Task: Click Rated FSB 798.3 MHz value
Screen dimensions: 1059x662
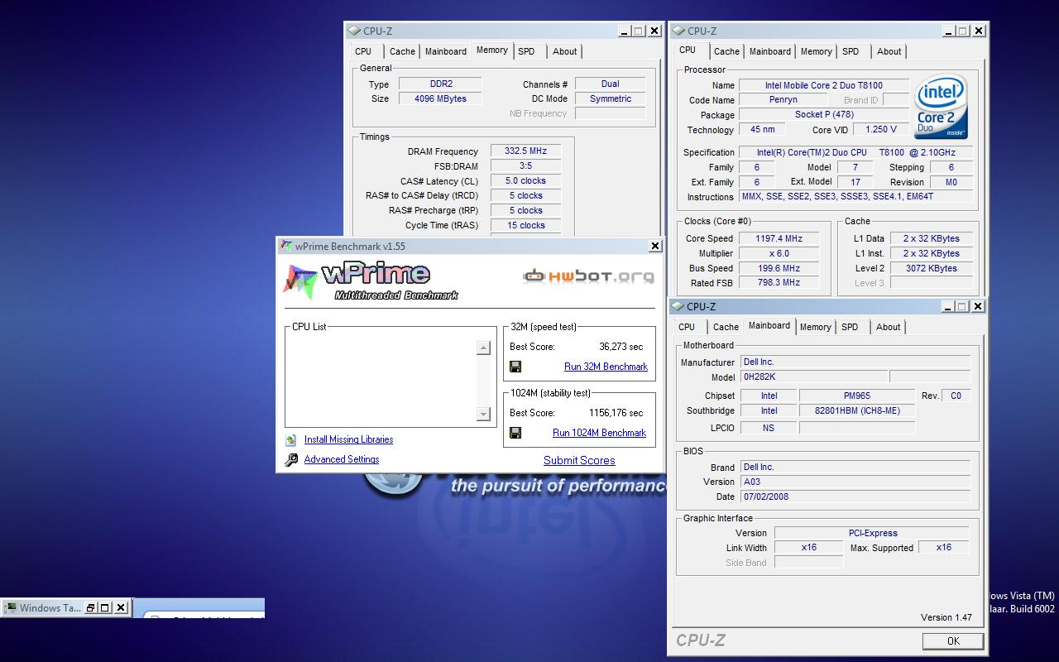Action: point(778,283)
